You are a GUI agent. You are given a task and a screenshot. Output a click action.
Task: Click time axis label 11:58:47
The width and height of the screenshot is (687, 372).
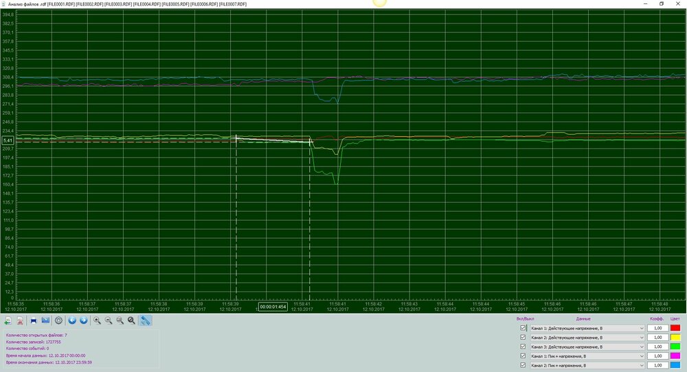click(x=624, y=303)
